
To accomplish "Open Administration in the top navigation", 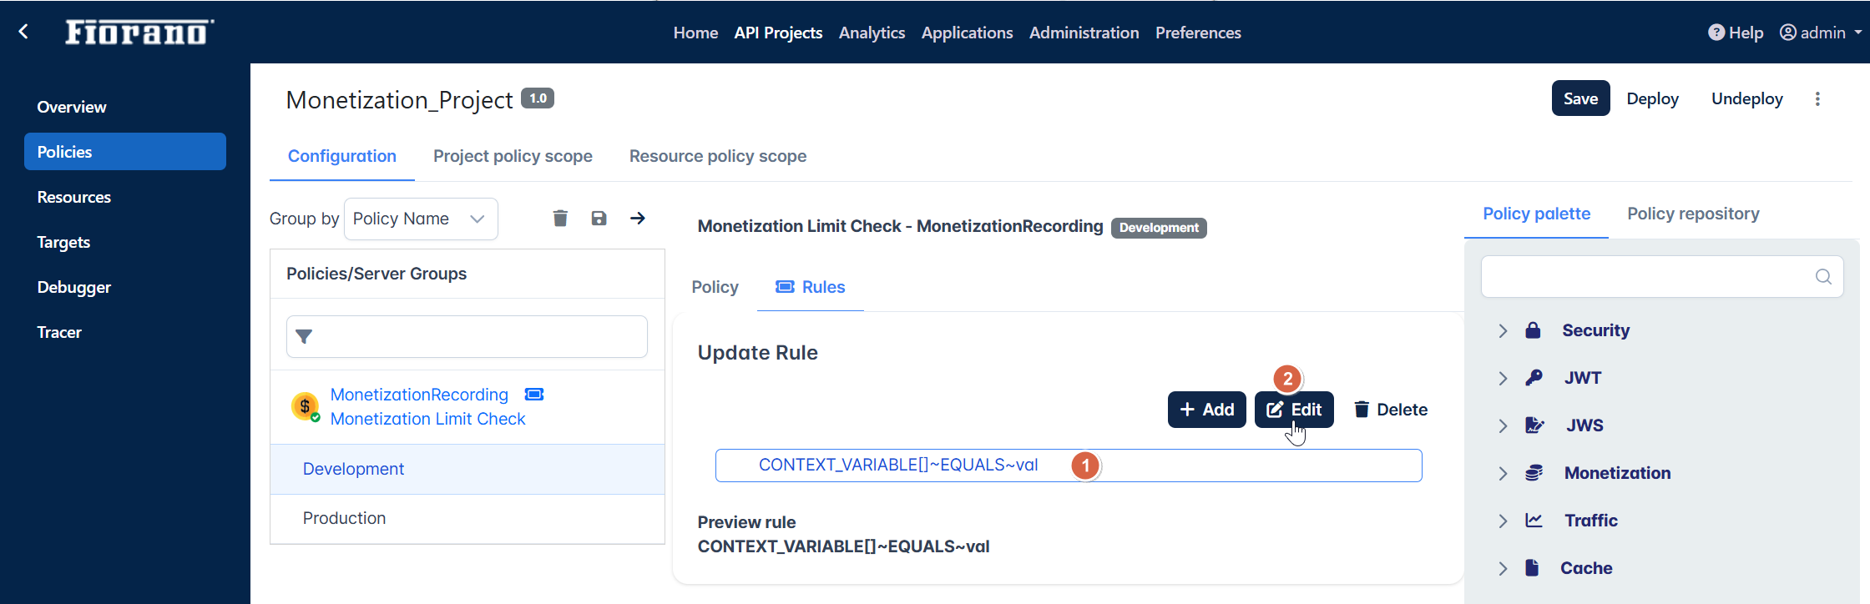I will pos(1084,33).
